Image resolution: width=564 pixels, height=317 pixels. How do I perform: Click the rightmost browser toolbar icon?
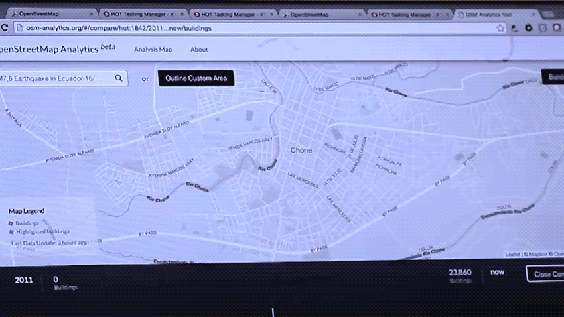(556, 28)
